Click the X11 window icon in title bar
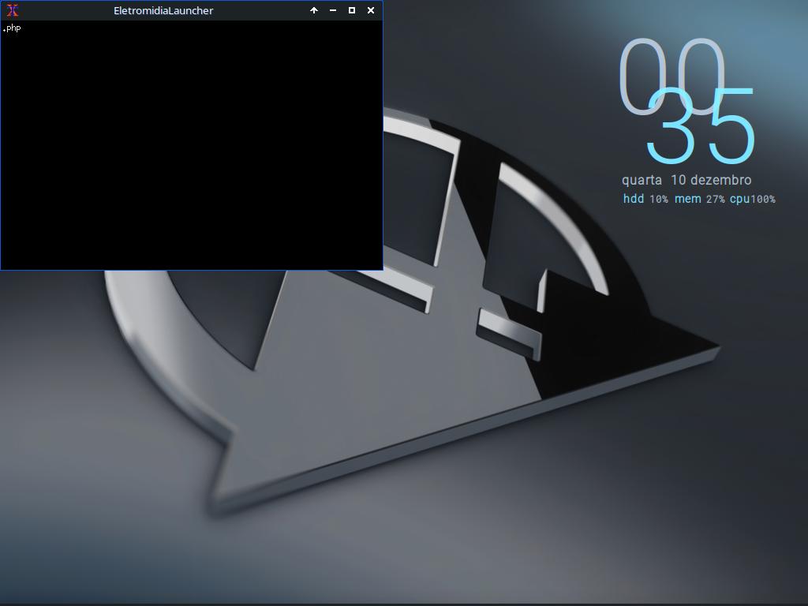Viewport: 808px width, 606px height. 12,10
